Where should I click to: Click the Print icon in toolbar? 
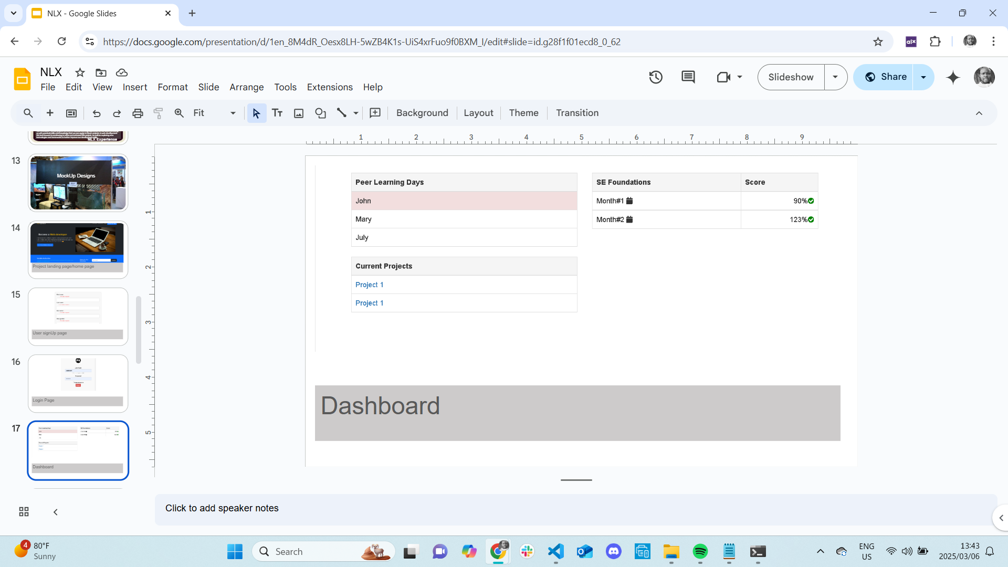[138, 113]
